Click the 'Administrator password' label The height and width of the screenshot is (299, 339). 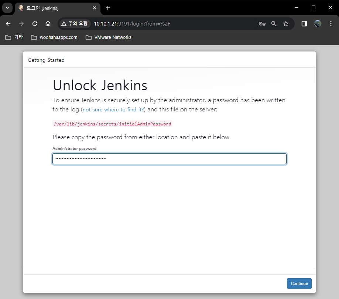(x=74, y=149)
